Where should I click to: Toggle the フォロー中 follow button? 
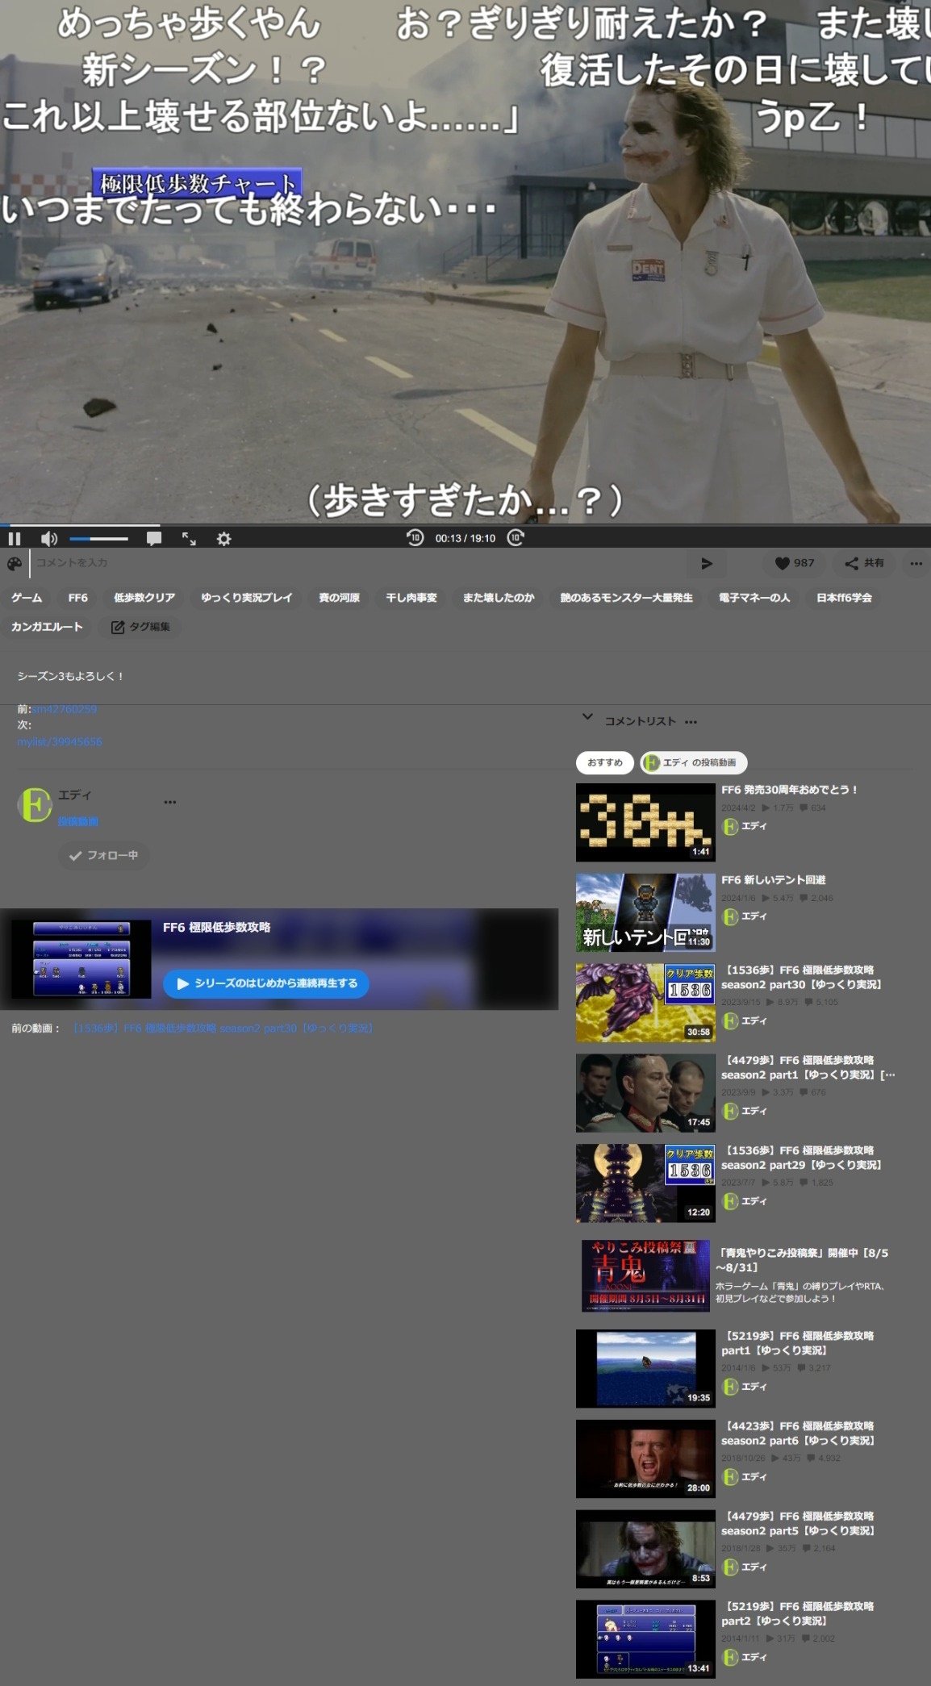click(104, 855)
